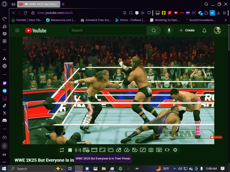Click the snapshot capture icon in address bar

coord(131,13)
